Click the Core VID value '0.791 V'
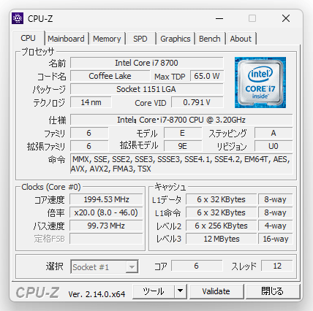The height and width of the screenshot is (311, 313). tap(197, 102)
